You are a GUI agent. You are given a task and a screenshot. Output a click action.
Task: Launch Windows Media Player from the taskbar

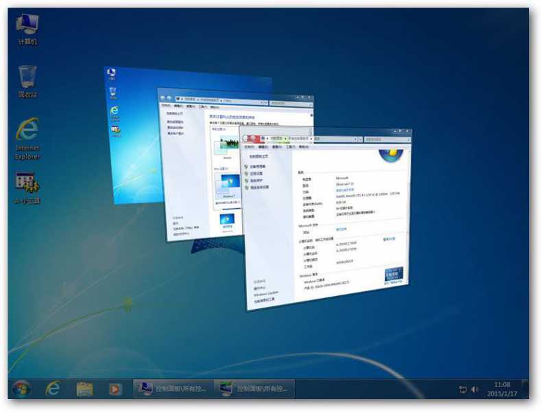tap(115, 389)
